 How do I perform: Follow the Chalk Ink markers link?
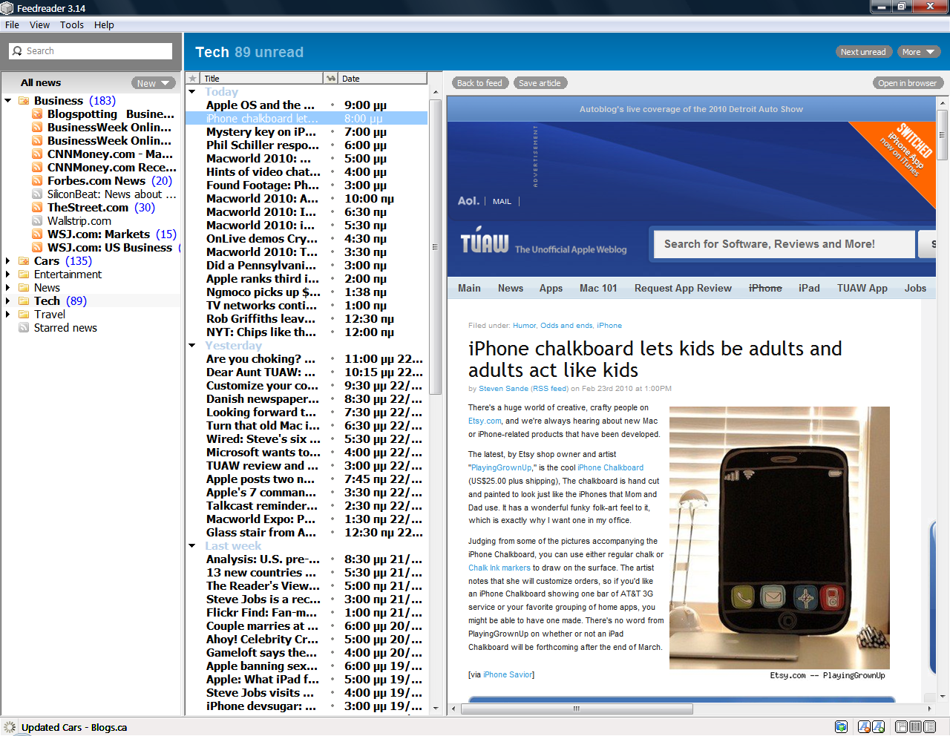point(499,568)
